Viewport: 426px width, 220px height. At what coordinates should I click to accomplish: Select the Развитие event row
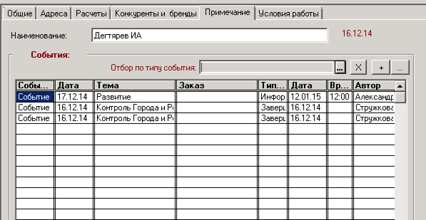[135, 97]
